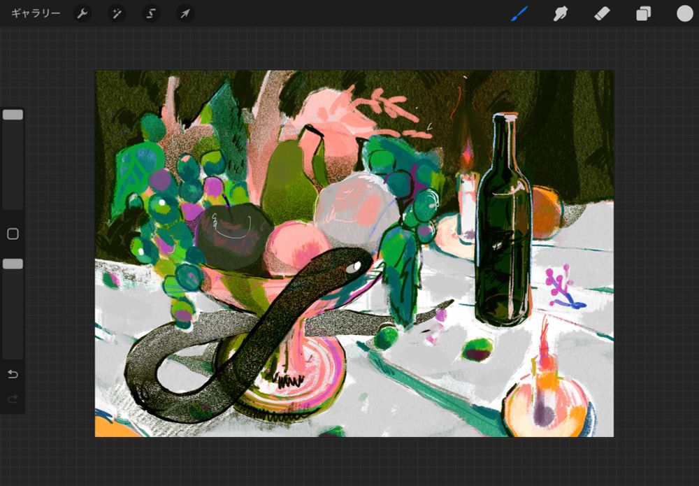
Task: Open the Actions wrench menu
Action: click(x=82, y=14)
